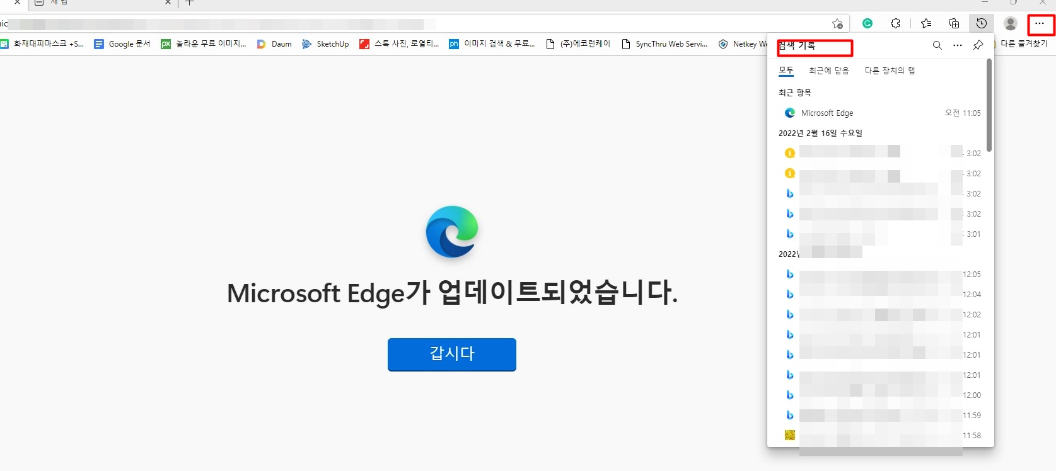
Task: Open 스톡 사진, 로열티 bookmark
Action: (x=399, y=44)
